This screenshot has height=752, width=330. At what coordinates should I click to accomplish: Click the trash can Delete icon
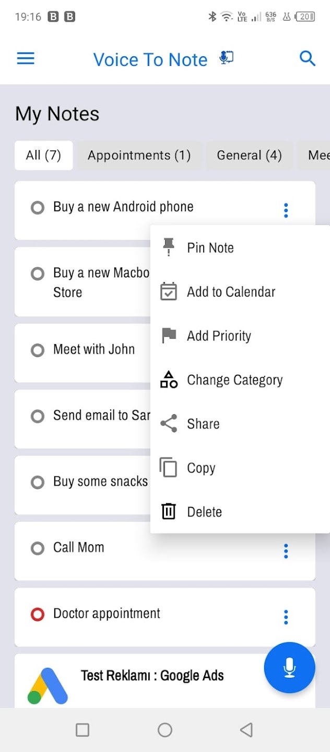(x=169, y=511)
